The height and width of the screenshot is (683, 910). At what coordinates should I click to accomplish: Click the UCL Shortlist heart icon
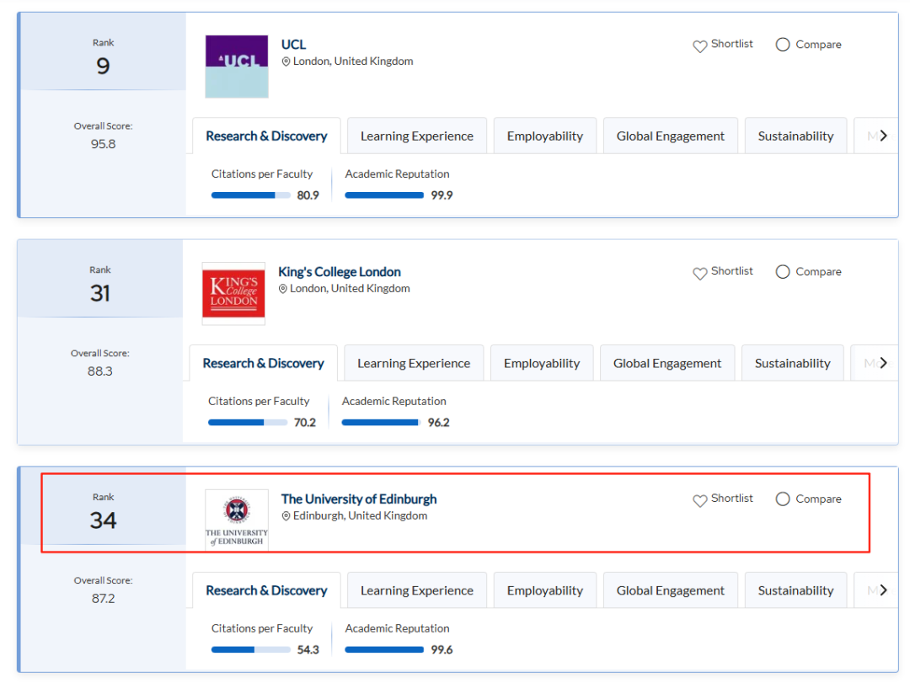pos(700,45)
